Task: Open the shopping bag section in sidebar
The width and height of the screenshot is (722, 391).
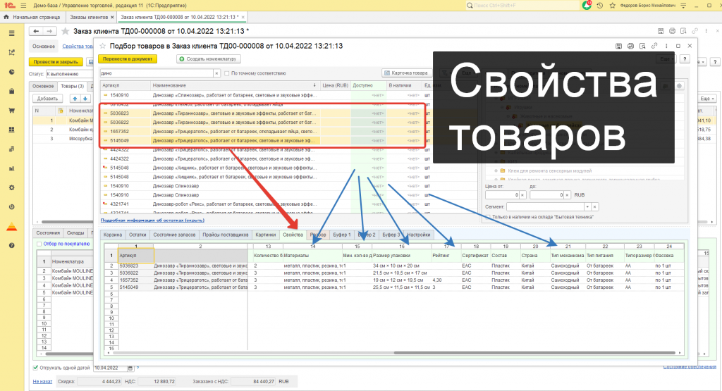Action: pyautogui.click(x=11, y=91)
